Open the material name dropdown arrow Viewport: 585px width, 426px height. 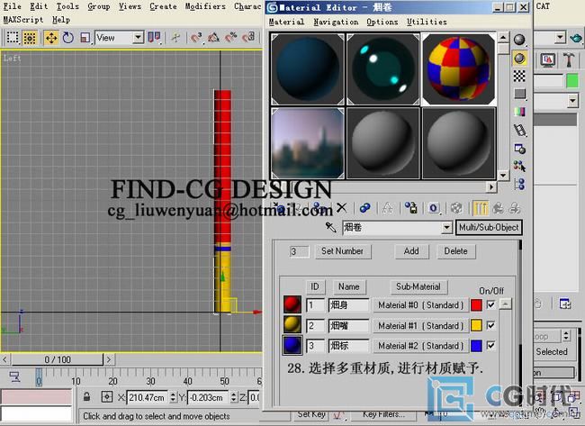pos(446,227)
